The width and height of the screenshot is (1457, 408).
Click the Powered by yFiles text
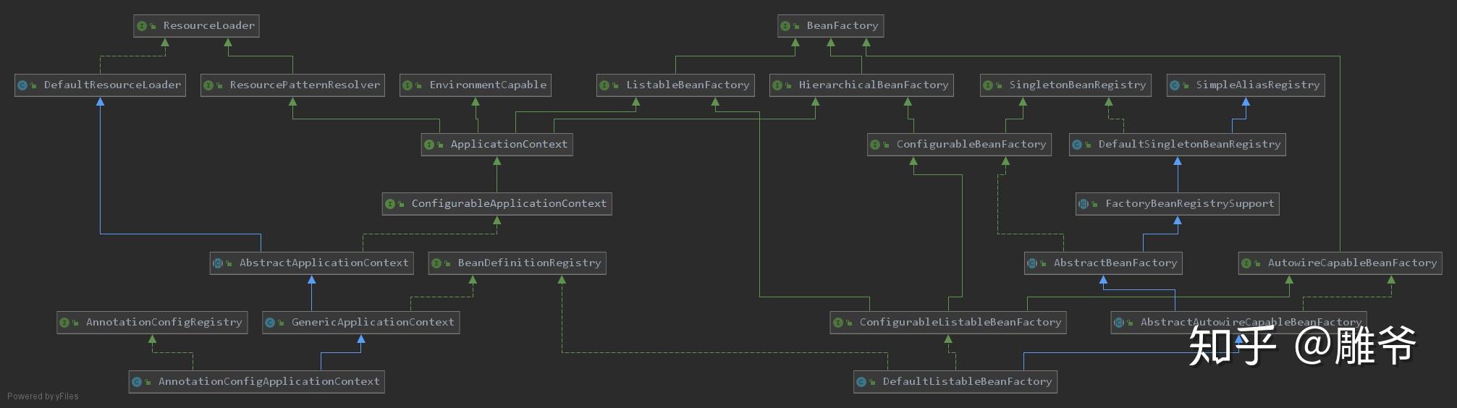click(43, 396)
